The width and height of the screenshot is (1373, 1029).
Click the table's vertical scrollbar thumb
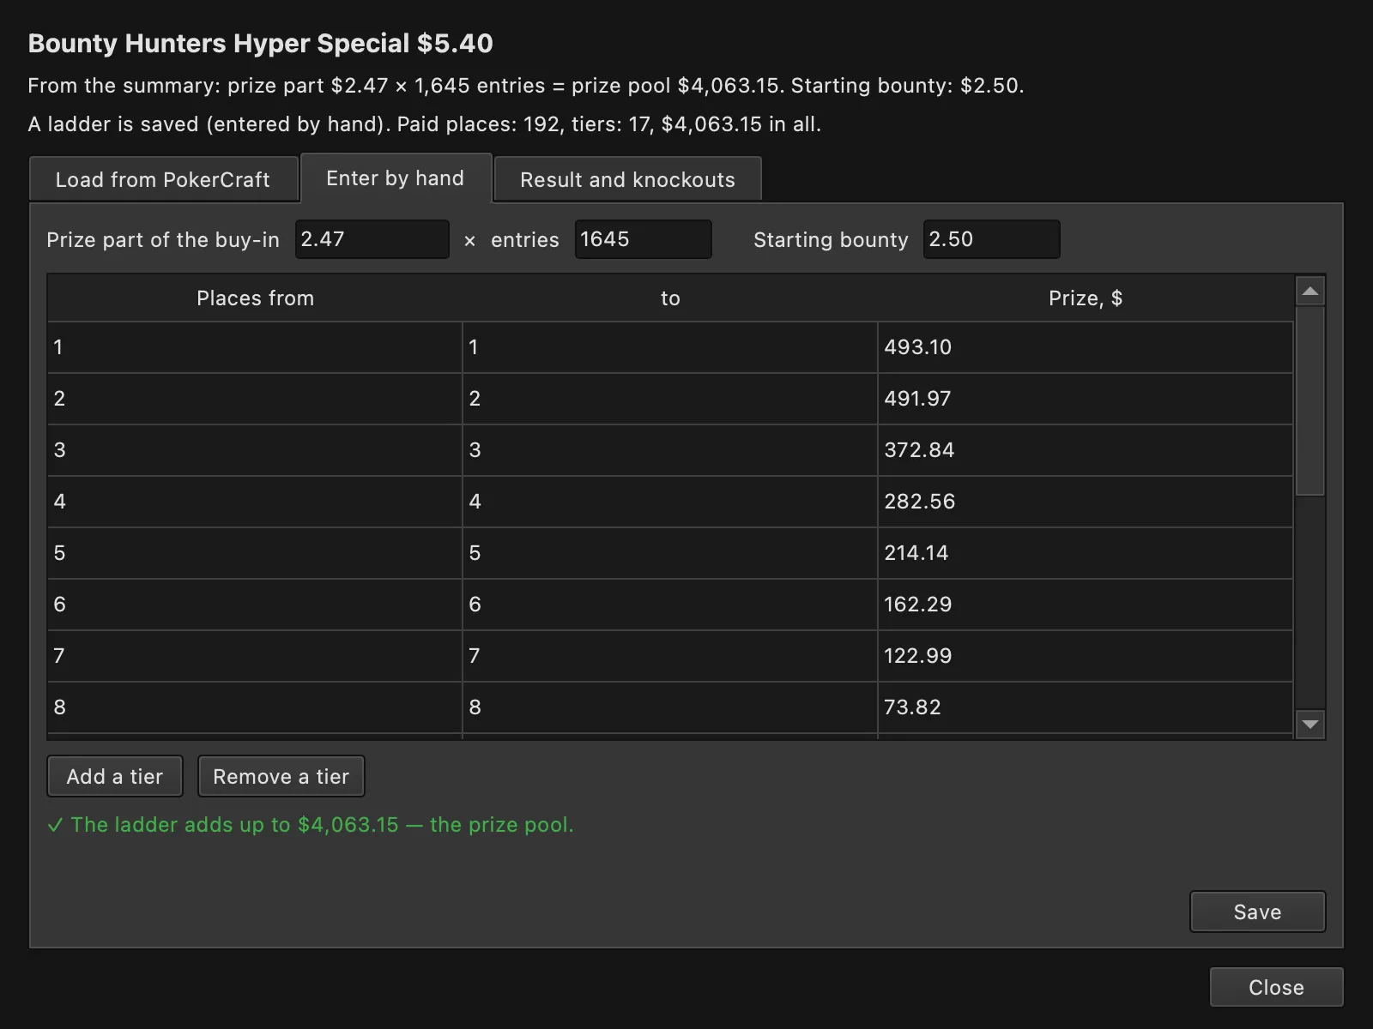[x=1309, y=401]
